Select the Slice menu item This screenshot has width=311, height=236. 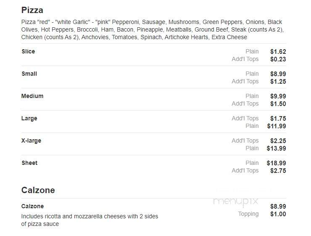coord(28,51)
